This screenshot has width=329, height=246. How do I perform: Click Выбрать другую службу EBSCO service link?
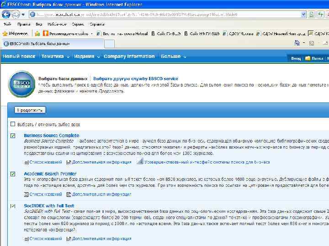point(136,79)
